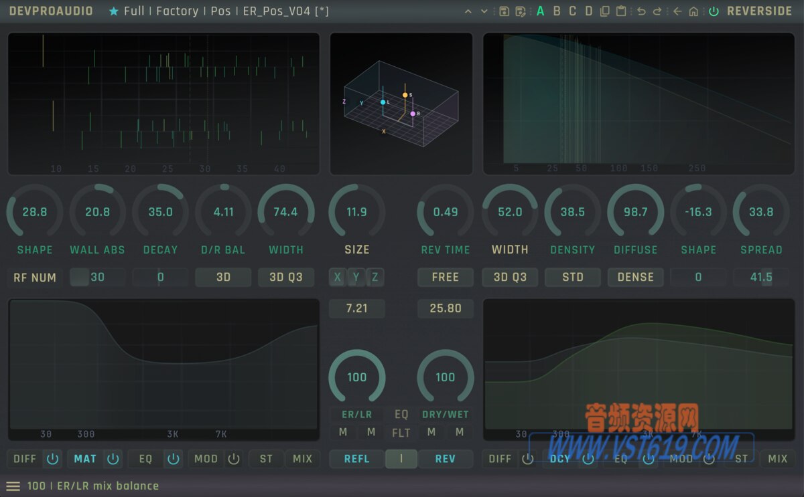
Task: Open 3D Q3 dropdown beside the 3D selector
Action: (x=286, y=277)
